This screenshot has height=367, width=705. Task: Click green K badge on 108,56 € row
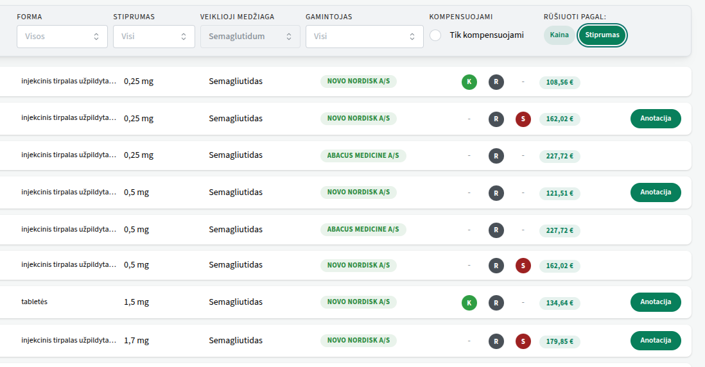click(x=469, y=82)
